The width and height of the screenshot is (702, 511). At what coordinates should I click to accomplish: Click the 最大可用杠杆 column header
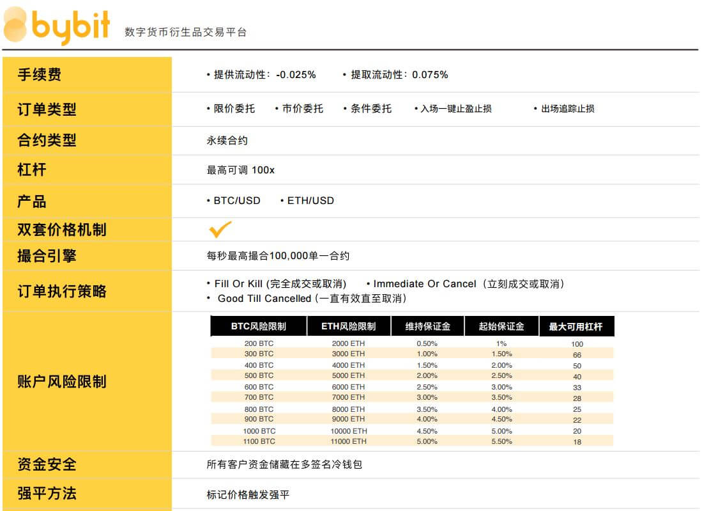click(x=576, y=326)
